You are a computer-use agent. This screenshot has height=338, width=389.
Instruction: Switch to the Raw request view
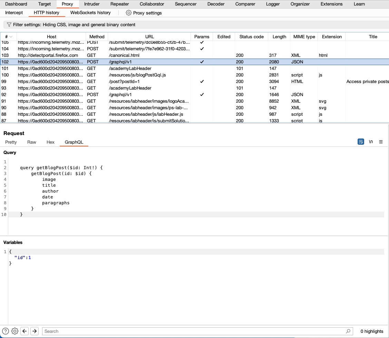click(31, 142)
